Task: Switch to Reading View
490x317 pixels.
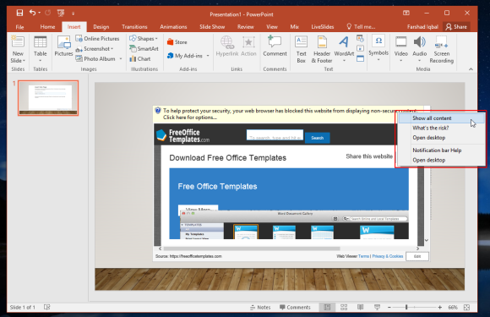Action: pos(360,308)
